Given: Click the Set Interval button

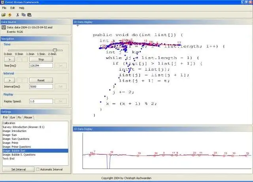Looking at the screenshot, I should click(x=19, y=169).
